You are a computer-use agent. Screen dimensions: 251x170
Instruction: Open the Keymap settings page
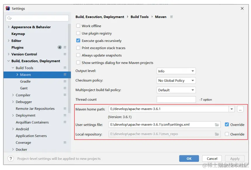18,34
